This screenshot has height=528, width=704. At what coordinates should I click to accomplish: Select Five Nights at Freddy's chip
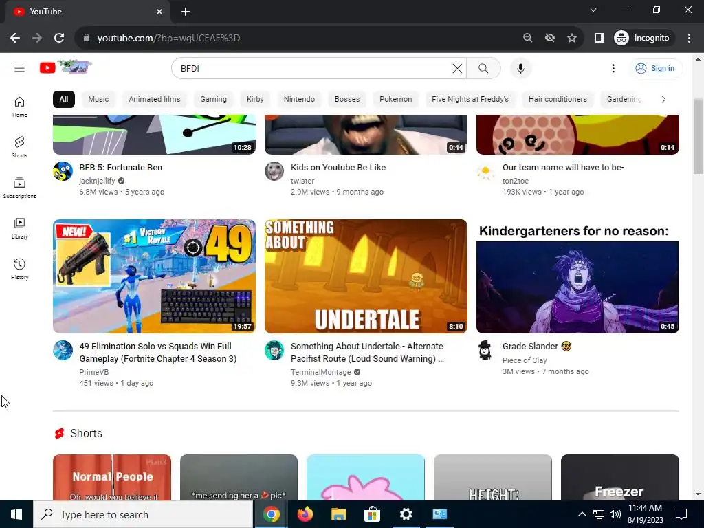tap(470, 99)
